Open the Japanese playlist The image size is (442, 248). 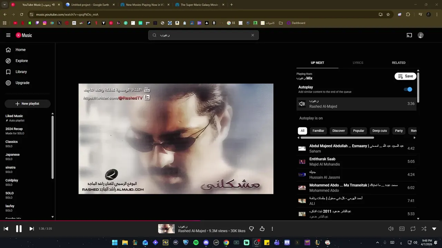(26, 157)
